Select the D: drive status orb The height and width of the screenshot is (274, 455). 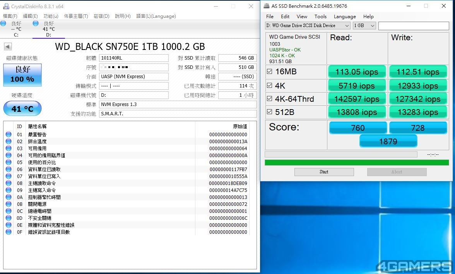click(36, 23)
